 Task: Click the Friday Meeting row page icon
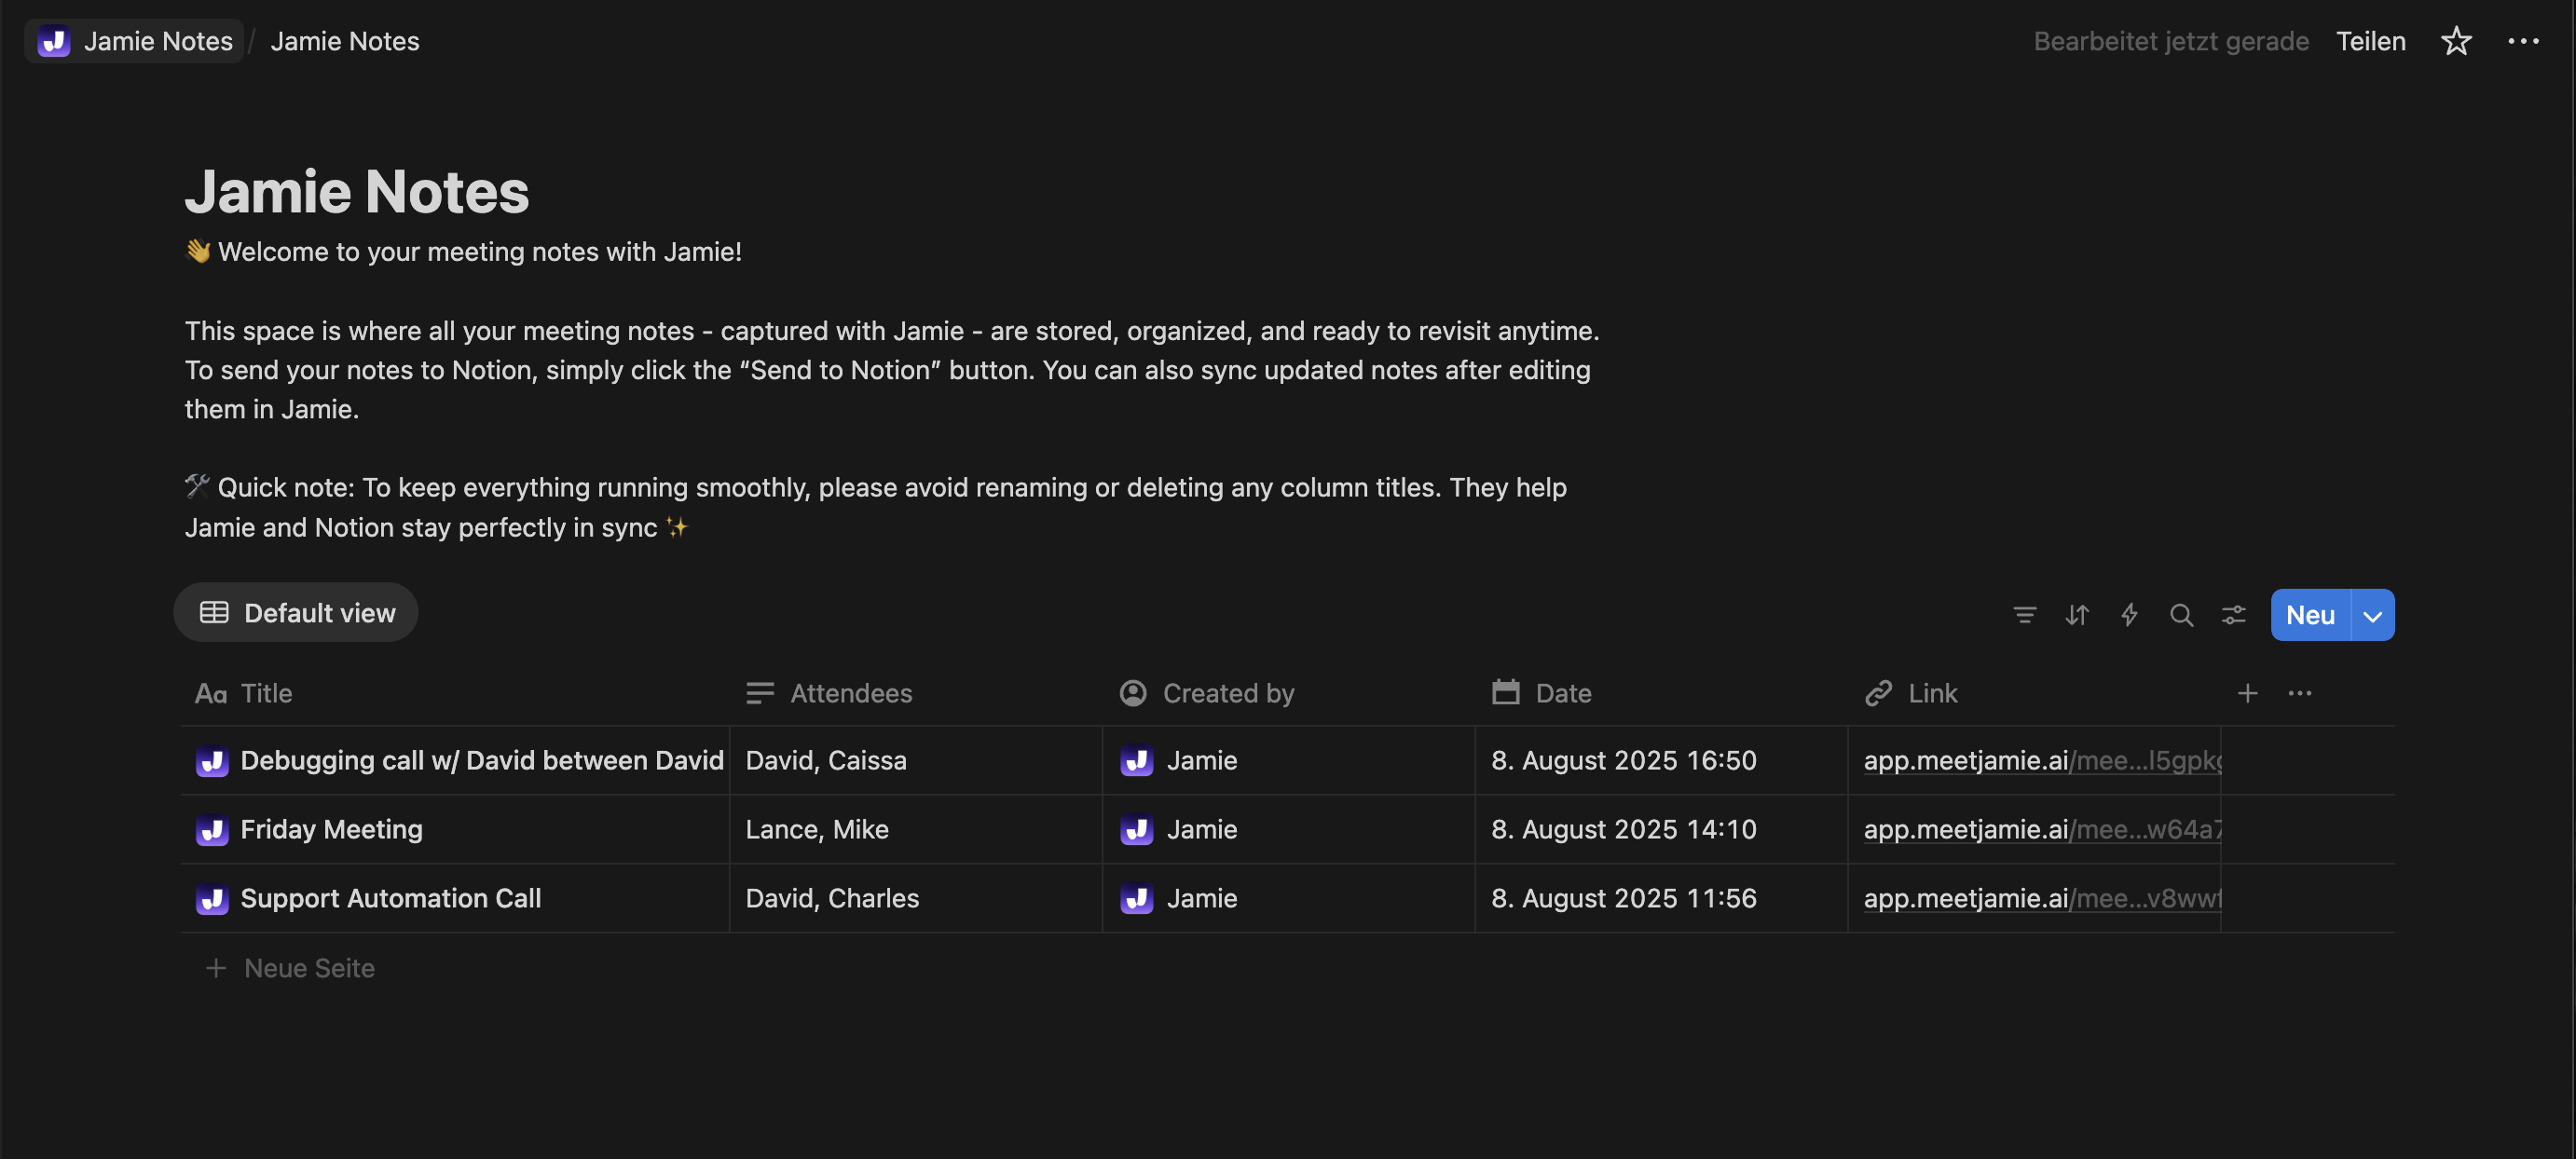[x=212, y=830]
